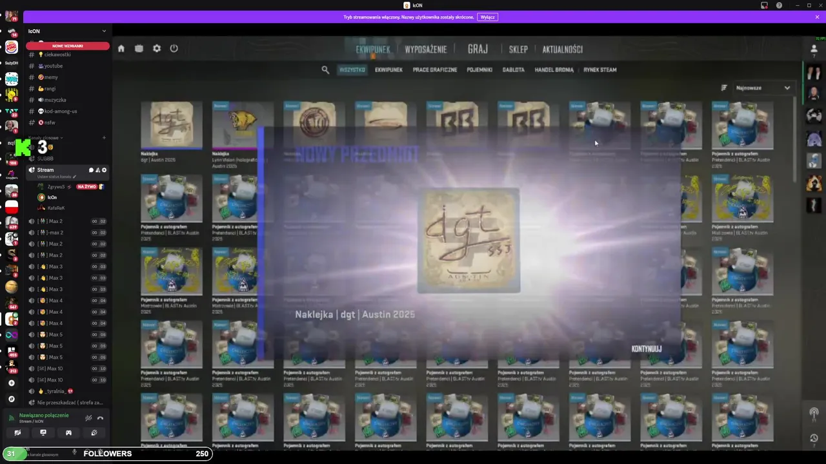
Task: Open the soundboard button in voice panel
Action: coord(94,433)
